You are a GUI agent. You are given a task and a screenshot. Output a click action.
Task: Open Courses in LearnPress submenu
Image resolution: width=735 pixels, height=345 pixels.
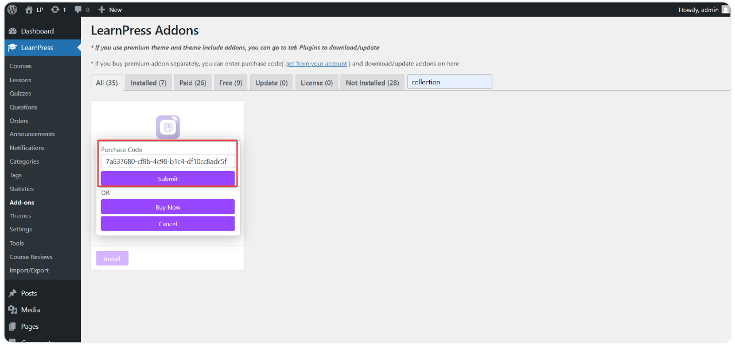21,66
